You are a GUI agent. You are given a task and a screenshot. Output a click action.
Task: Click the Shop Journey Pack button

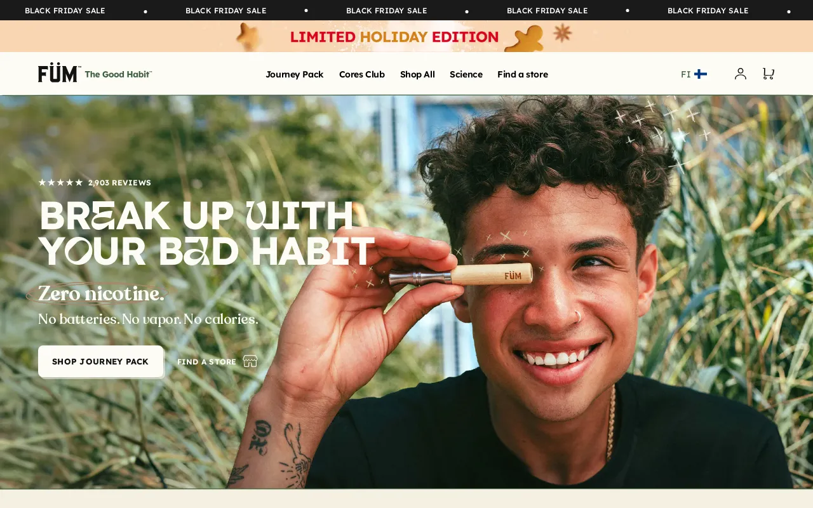click(100, 361)
